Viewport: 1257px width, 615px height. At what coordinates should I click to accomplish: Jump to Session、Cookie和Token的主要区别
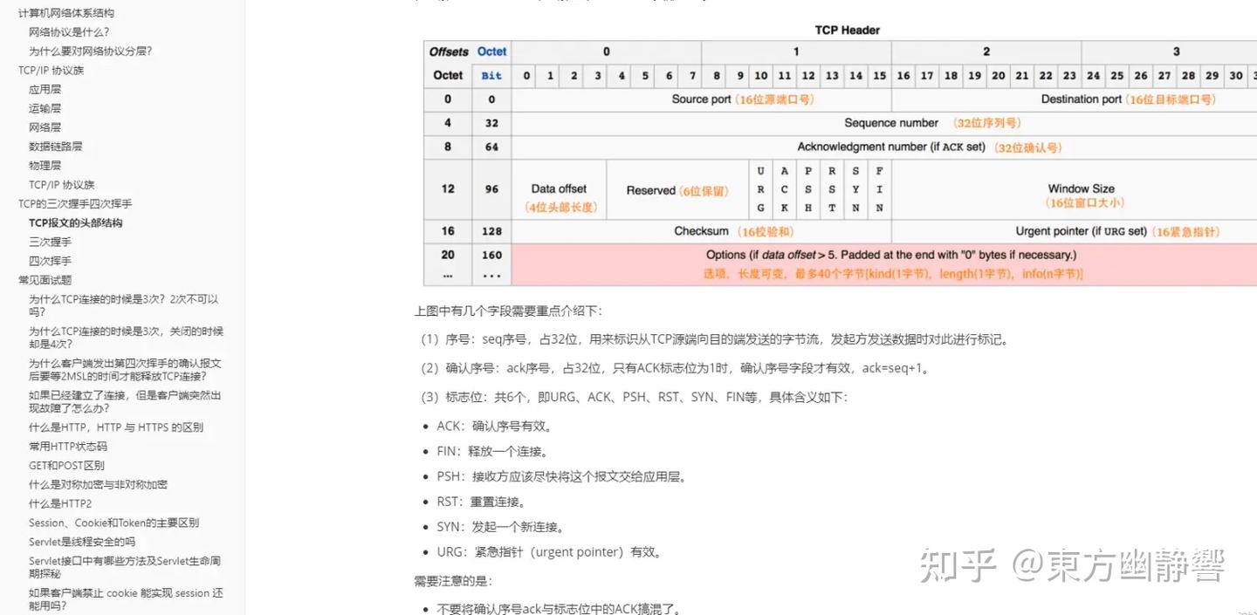[x=113, y=523]
